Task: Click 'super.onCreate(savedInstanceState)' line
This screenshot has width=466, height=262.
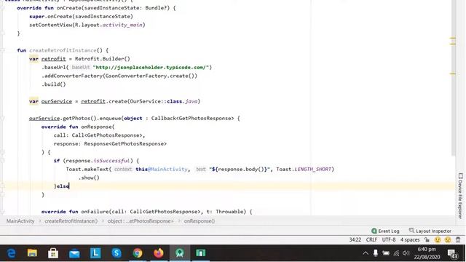Action: (x=81, y=16)
